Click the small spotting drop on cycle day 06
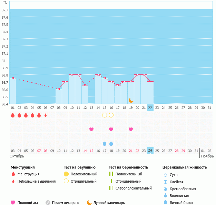216x205 pixels. (46, 115)
